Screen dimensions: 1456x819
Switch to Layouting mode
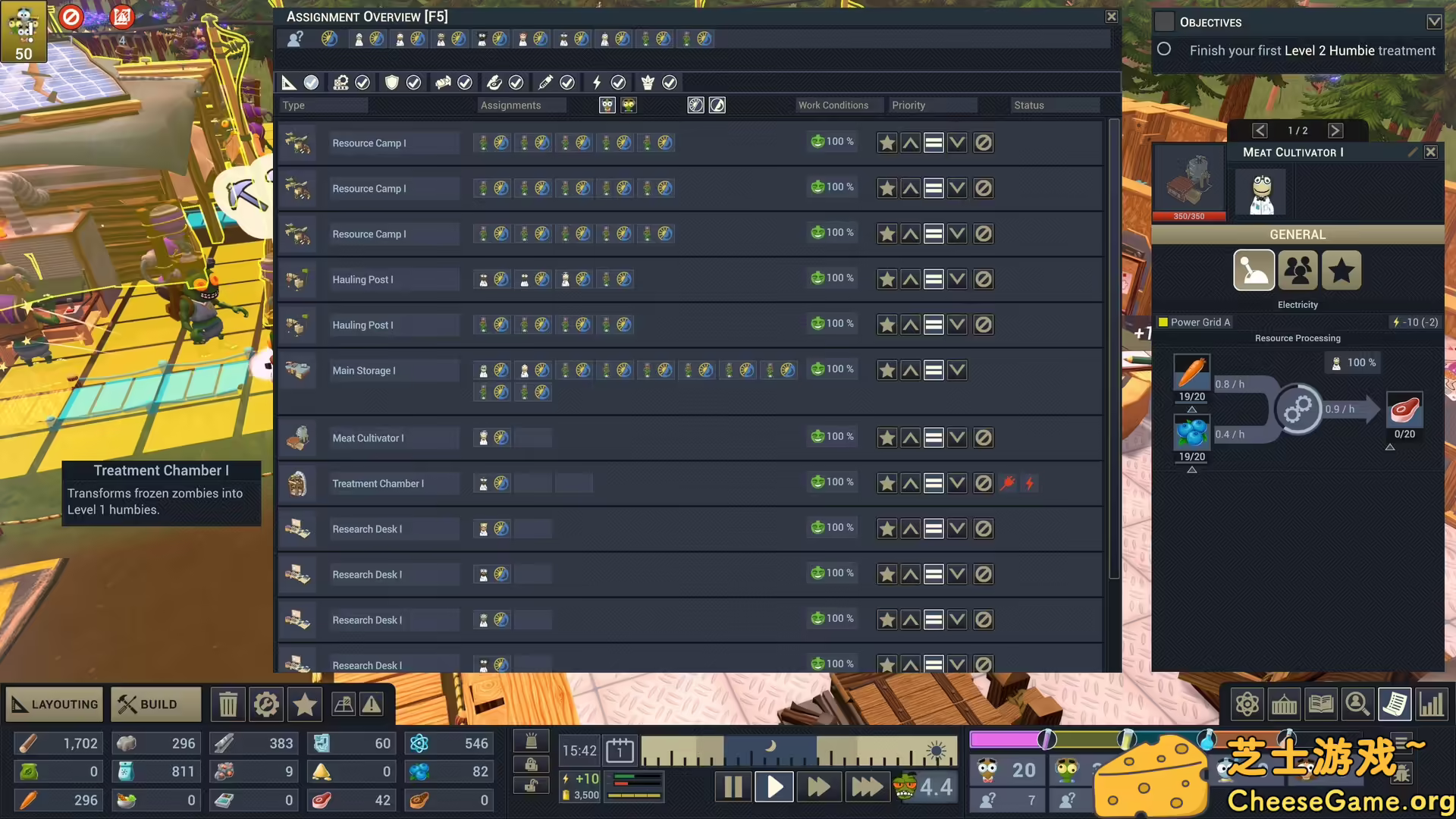coord(55,704)
